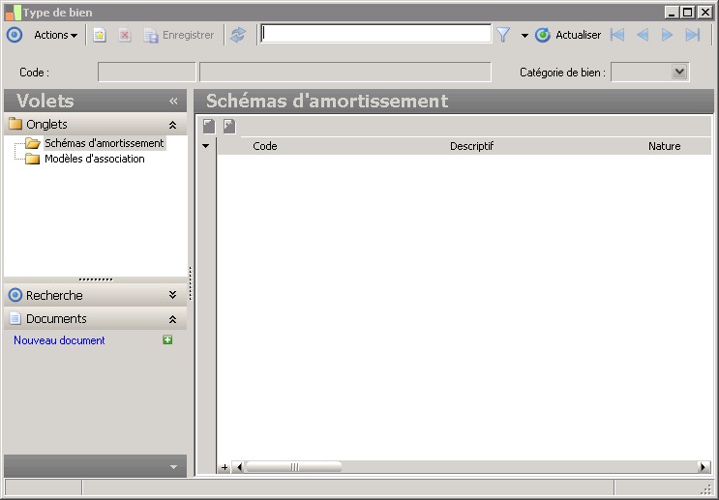Viewport: 719px width, 500px height.
Task: Collapse the Documents section
Action: click(173, 319)
